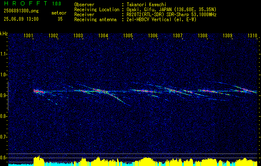The width and height of the screenshot is (261, 166).
Task: Click the meteor count value 35
Action: tap(60, 19)
